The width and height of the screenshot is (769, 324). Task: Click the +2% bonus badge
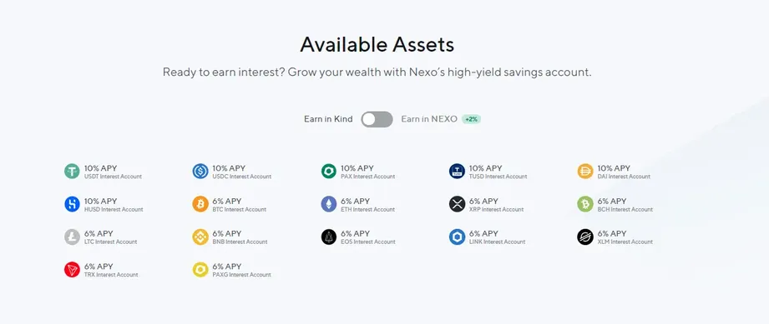coord(471,119)
